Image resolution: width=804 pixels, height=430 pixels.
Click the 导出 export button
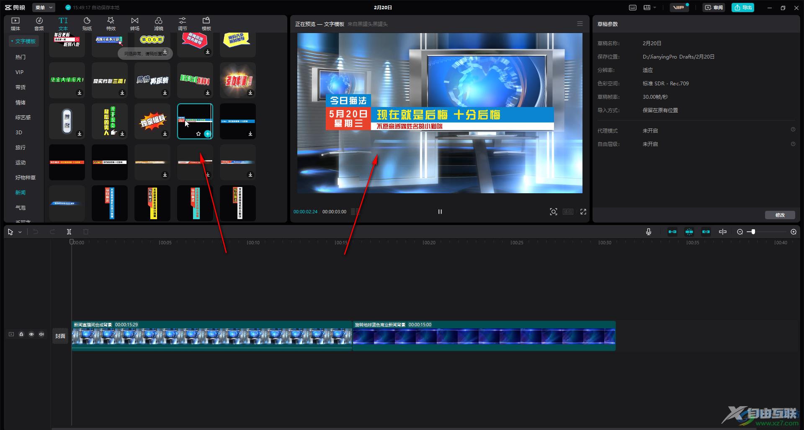tap(743, 8)
